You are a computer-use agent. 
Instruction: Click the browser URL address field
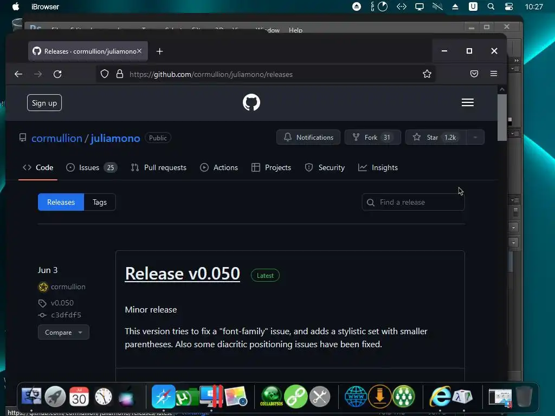(x=266, y=74)
